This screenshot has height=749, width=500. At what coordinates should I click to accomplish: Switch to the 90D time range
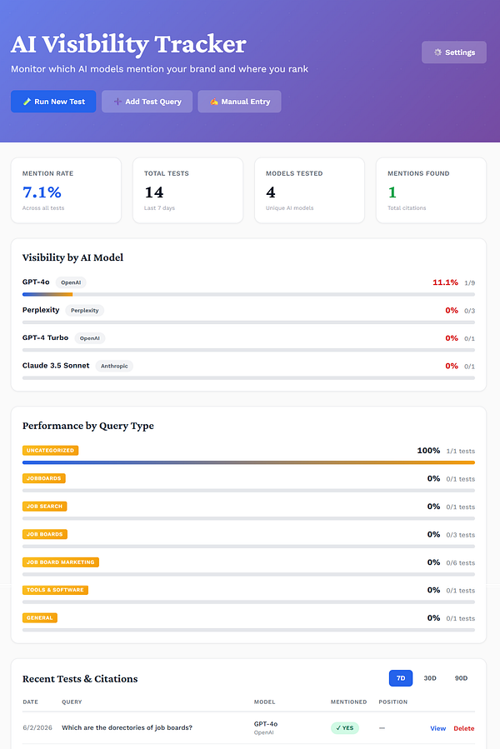[x=461, y=678]
